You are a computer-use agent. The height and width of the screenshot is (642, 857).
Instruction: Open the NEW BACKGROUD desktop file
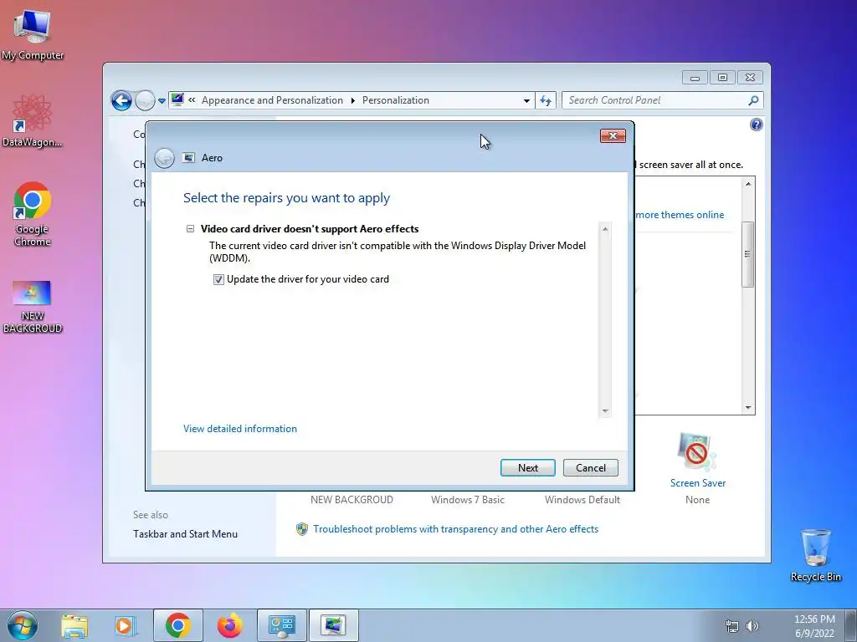coord(33,307)
